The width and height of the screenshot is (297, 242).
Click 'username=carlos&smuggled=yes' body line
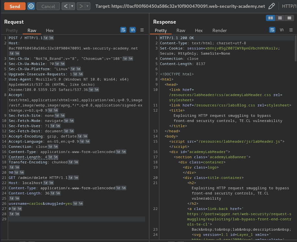[40, 203]
